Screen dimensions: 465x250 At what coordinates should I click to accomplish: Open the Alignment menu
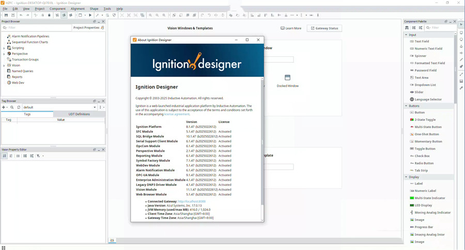pos(78,9)
